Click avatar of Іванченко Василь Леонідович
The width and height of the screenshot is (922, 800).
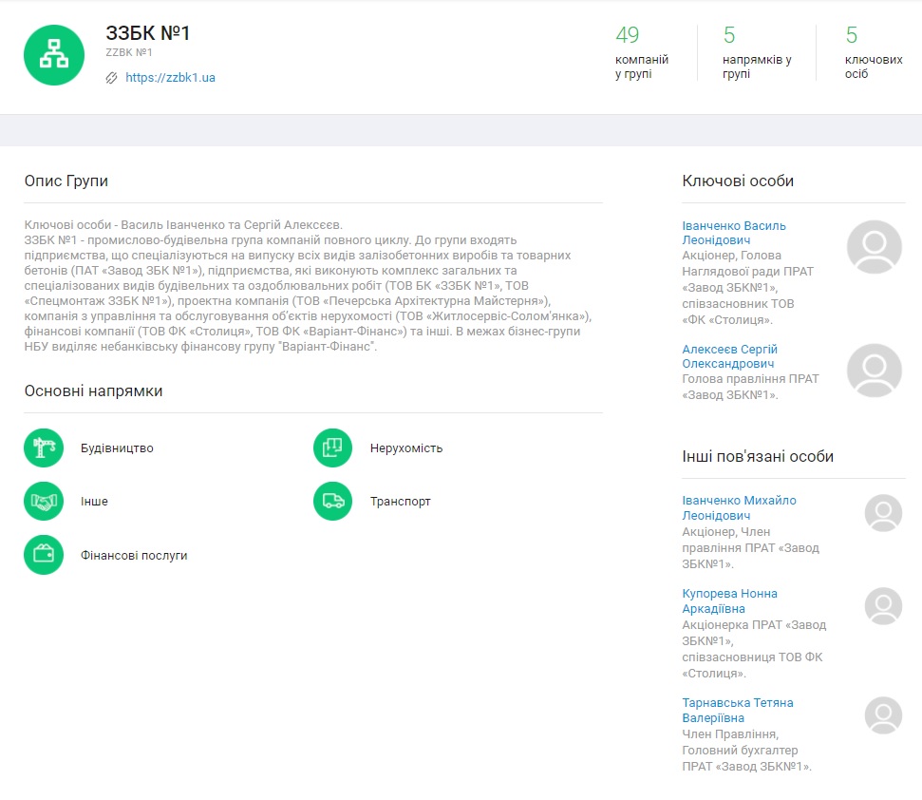pos(874,247)
